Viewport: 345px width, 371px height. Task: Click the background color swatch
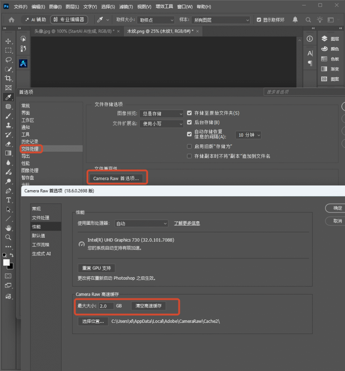coord(11,267)
